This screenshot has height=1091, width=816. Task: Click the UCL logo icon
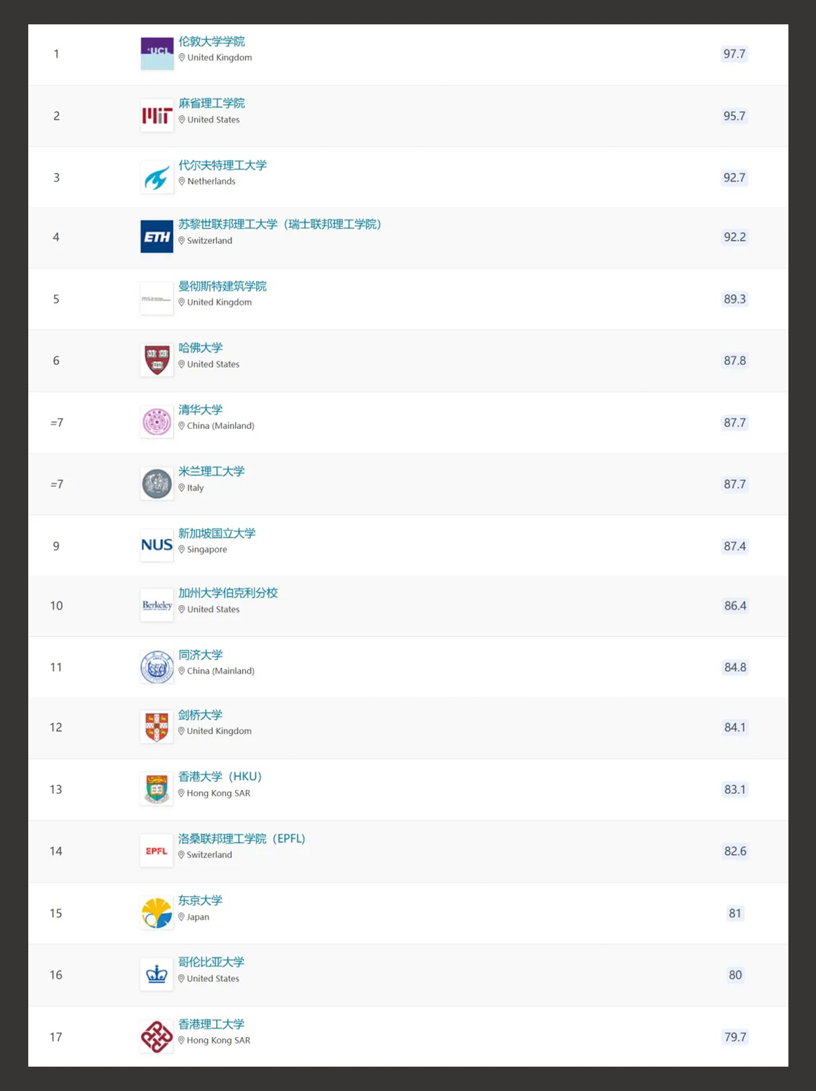[157, 54]
